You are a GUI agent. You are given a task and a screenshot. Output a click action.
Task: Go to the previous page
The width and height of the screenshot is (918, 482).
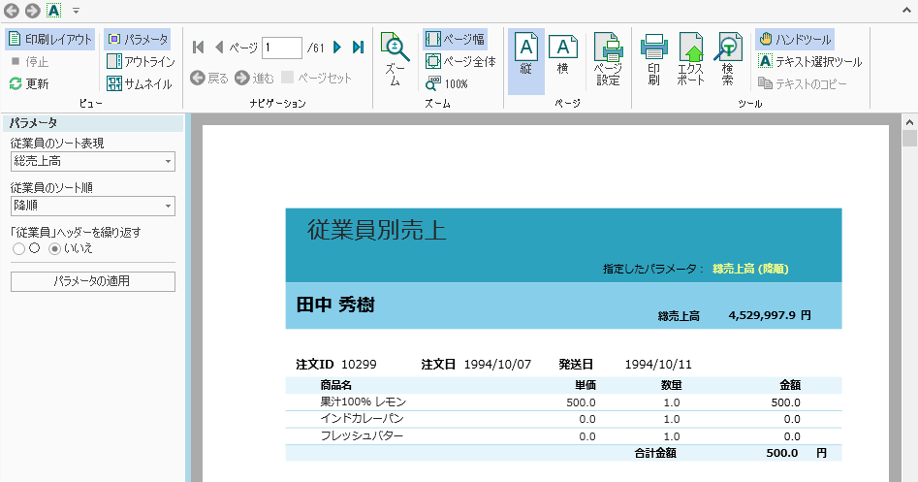click(219, 47)
